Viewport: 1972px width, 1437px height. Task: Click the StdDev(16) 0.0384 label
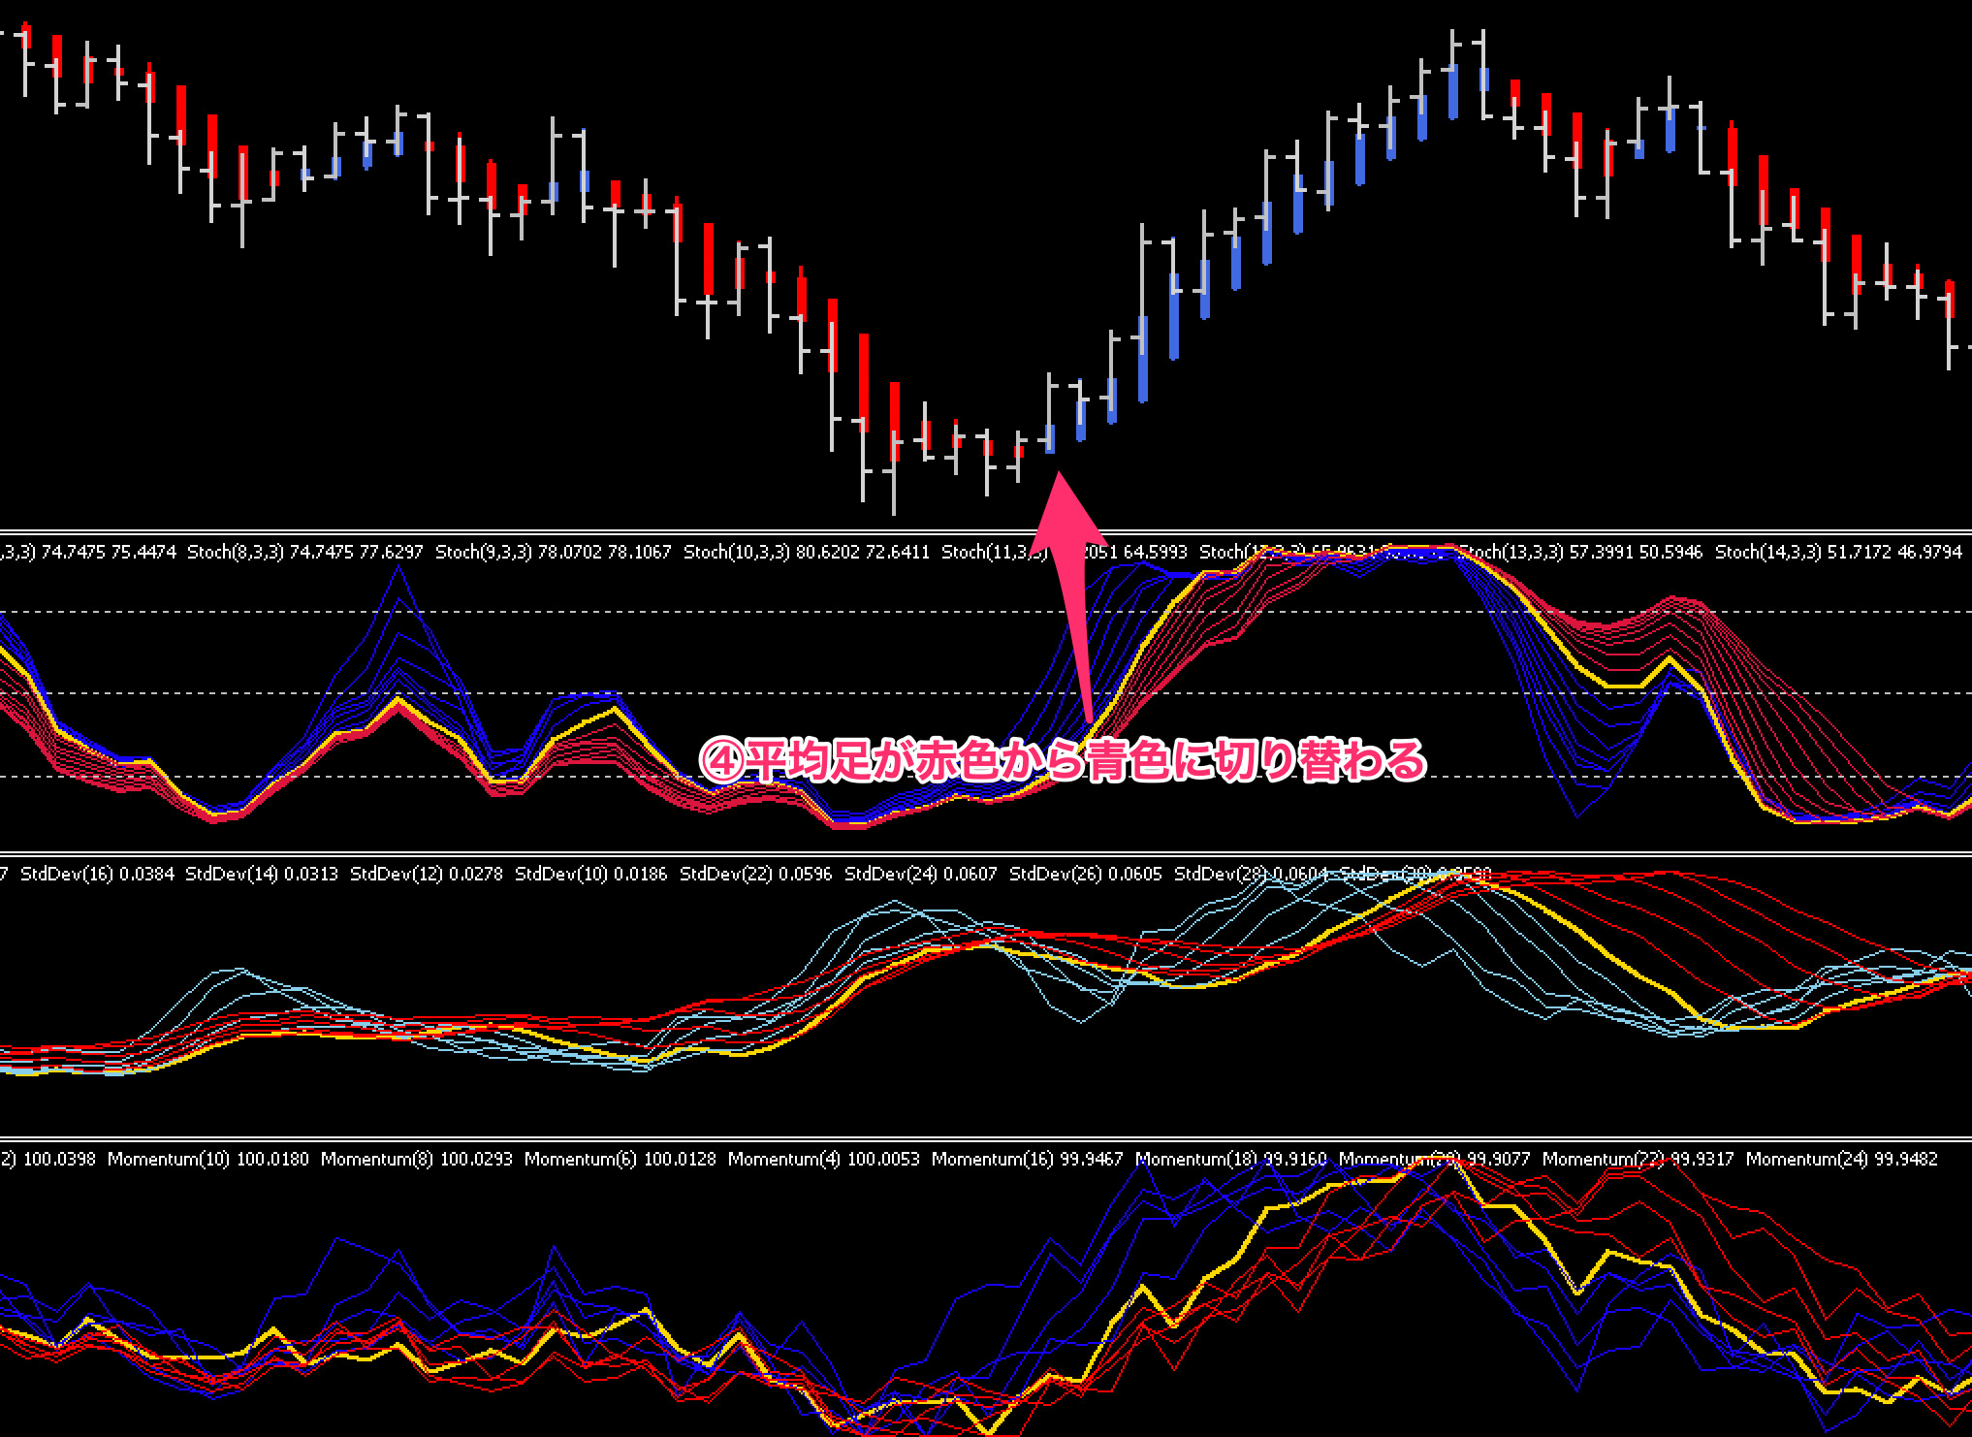pos(97,874)
